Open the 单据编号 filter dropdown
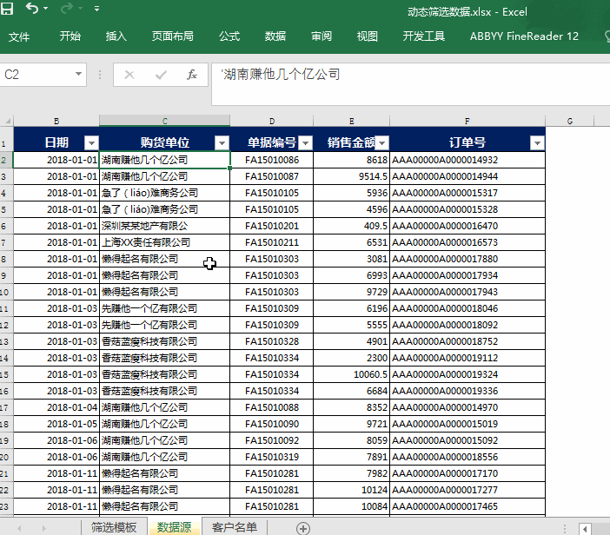610x535 pixels. pyautogui.click(x=305, y=143)
